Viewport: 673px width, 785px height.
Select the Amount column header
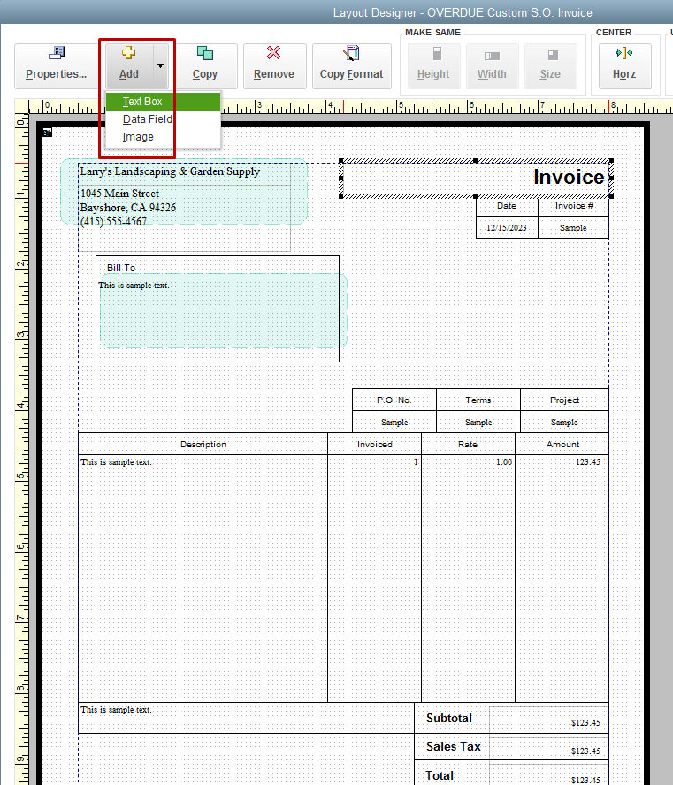[x=562, y=444]
